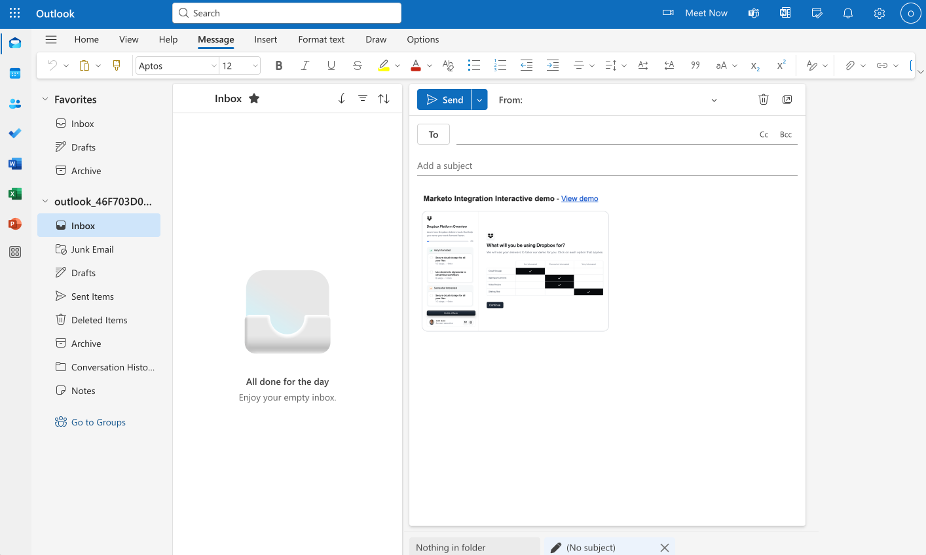
Task: Expand the Send options dropdown arrow
Action: point(479,99)
